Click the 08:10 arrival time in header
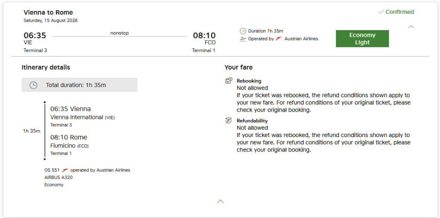Screen dimensions: 440x218 [x=204, y=36]
